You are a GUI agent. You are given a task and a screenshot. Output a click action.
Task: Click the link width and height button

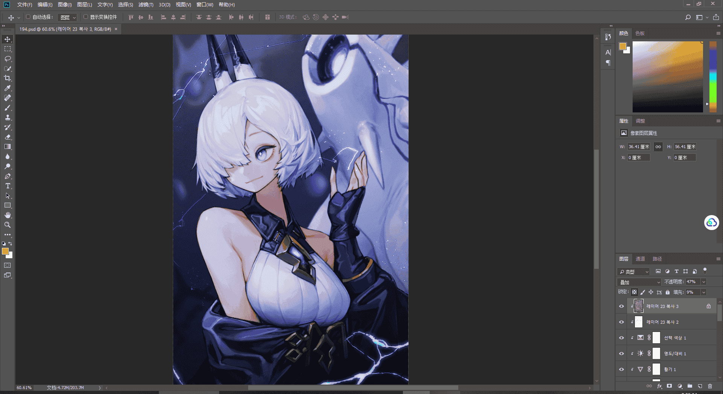click(658, 147)
